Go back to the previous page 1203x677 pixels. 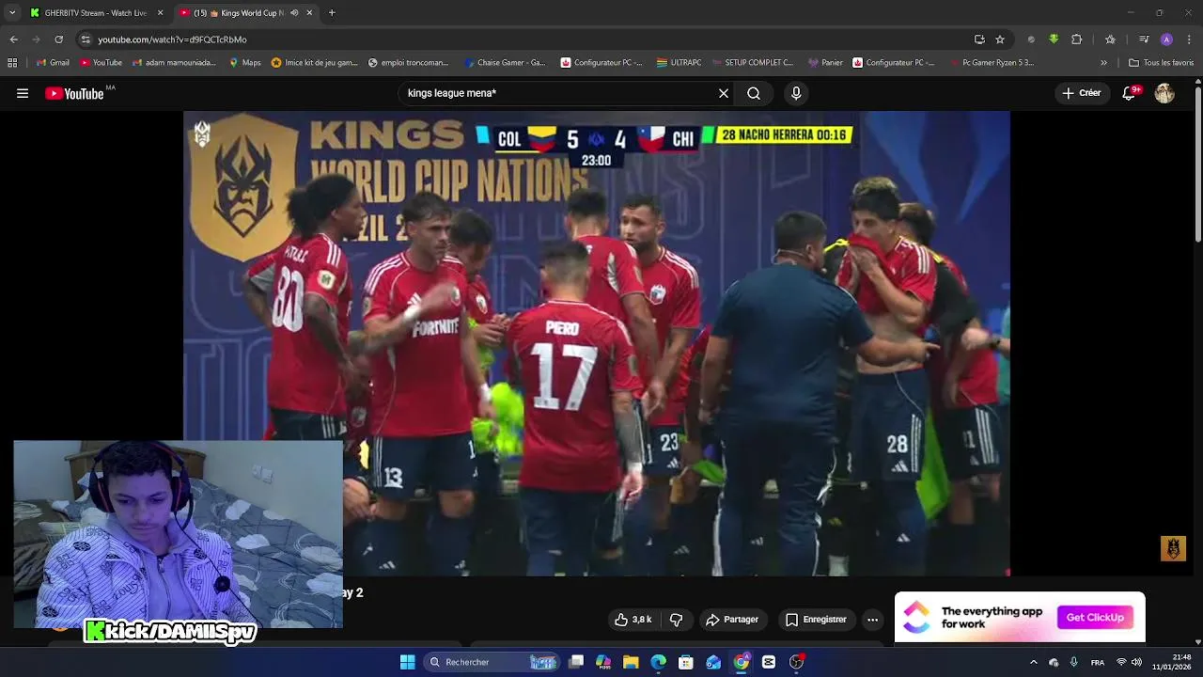point(13,39)
